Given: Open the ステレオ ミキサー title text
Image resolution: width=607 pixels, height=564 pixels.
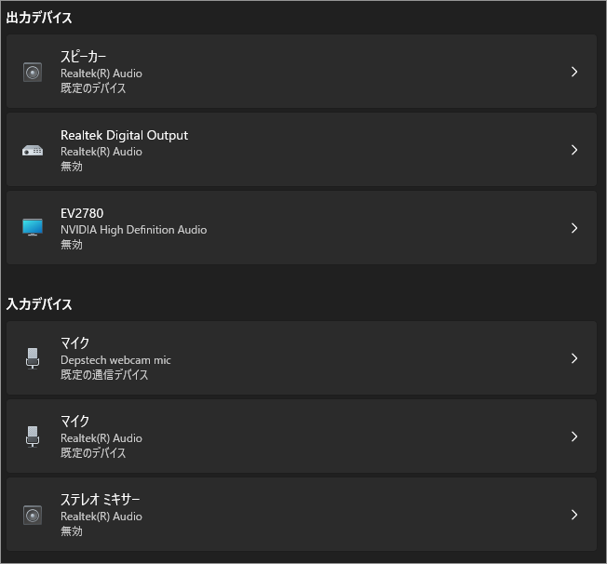Looking at the screenshot, I should point(101,500).
